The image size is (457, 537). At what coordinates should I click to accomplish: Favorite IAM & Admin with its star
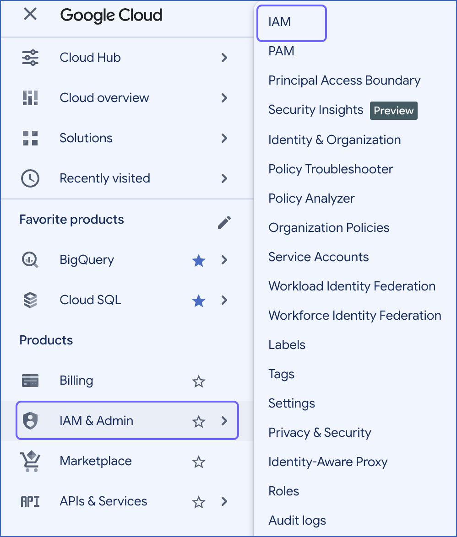click(x=198, y=422)
